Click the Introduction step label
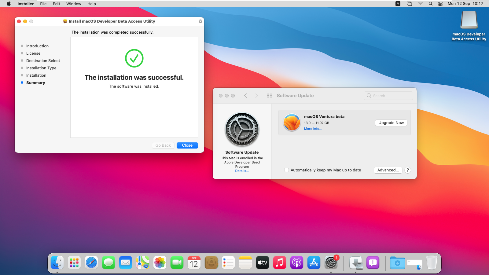 [x=37, y=46]
